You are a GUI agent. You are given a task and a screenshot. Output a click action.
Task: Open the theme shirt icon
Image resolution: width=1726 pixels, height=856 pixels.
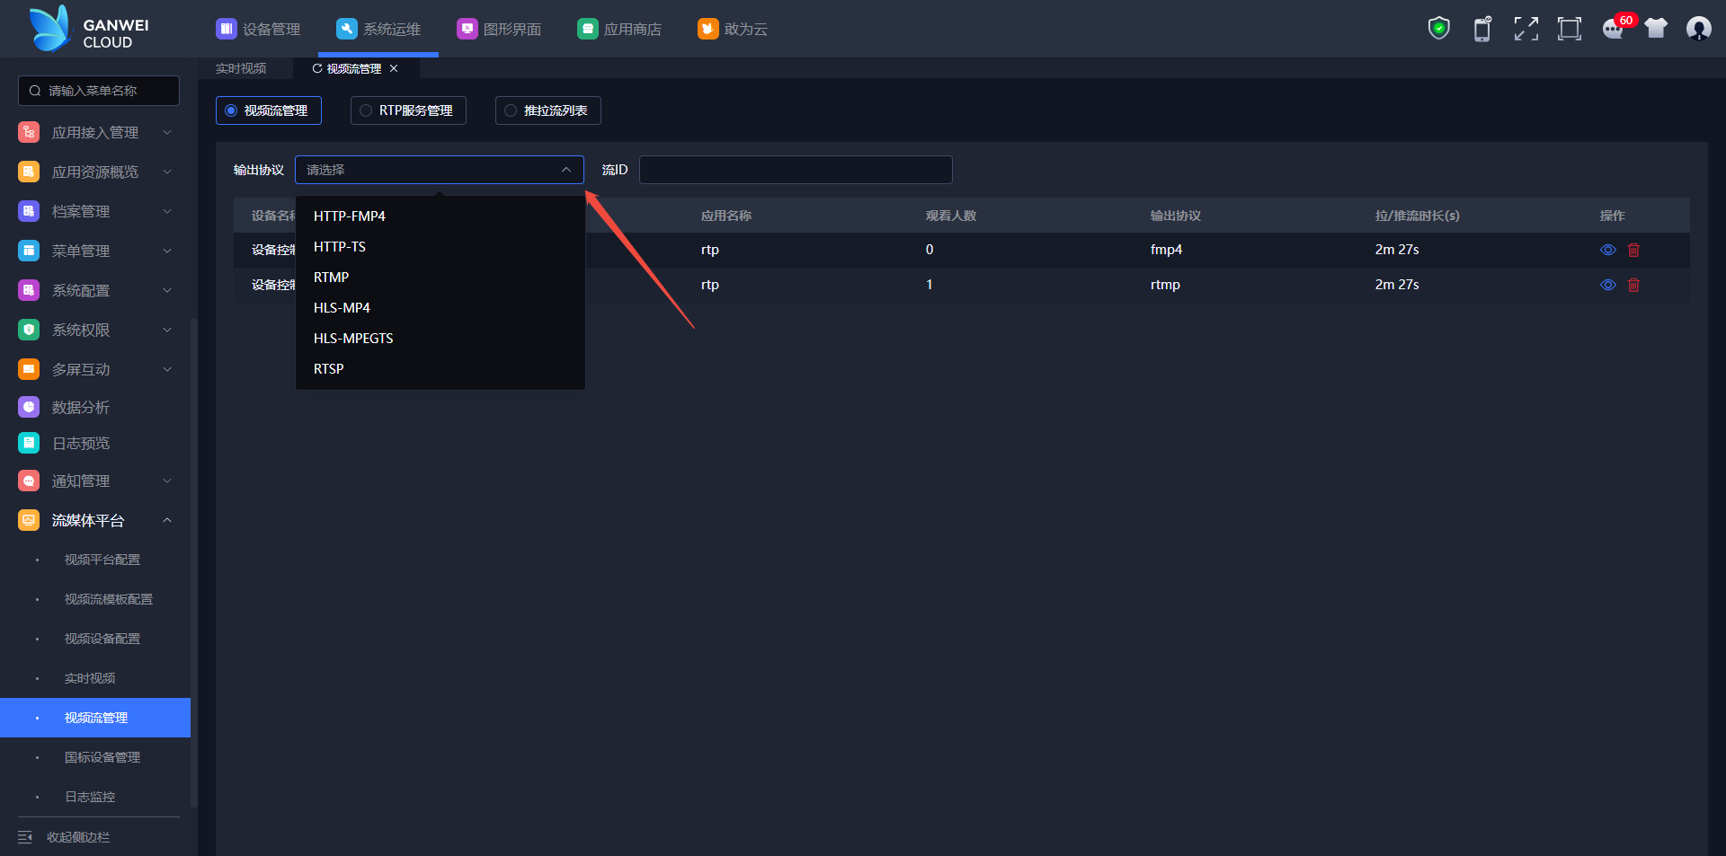pos(1656,29)
